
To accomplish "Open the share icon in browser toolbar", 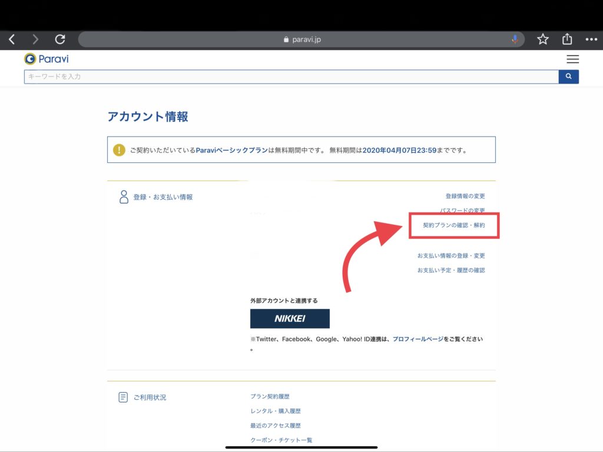I will coord(567,39).
